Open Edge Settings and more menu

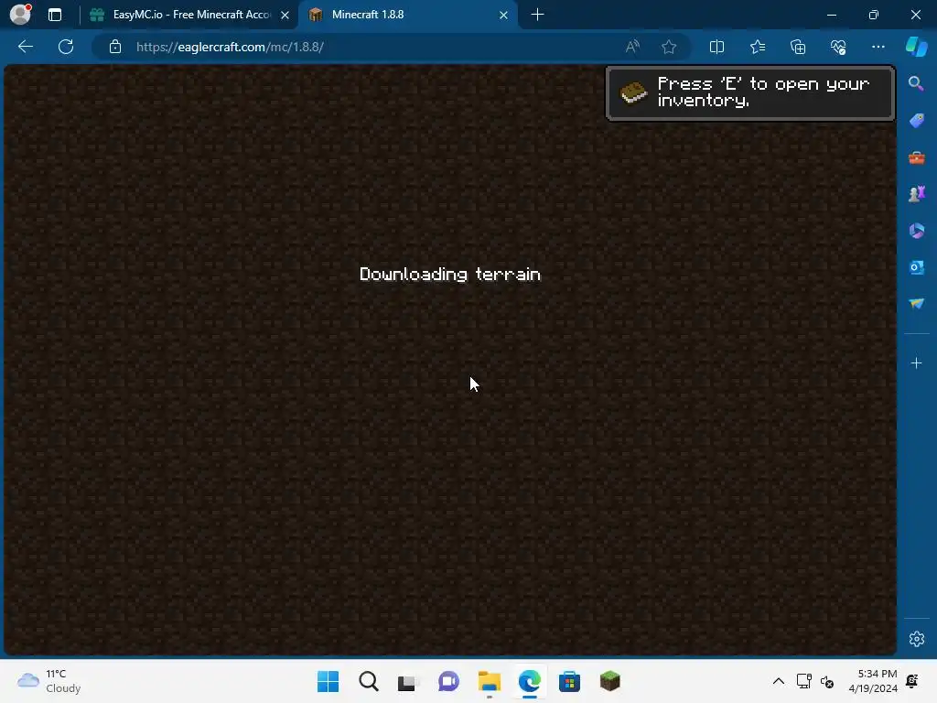pyautogui.click(x=878, y=47)
